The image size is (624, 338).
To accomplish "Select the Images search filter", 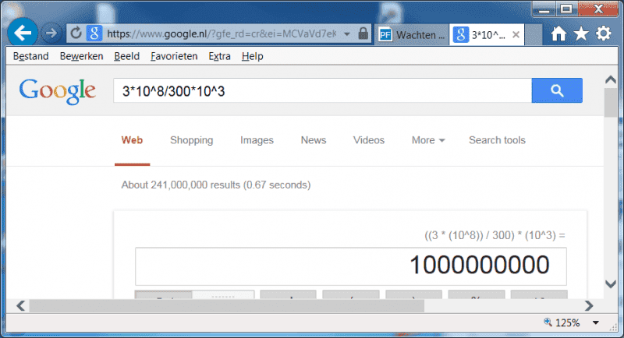I will [257, 140].
